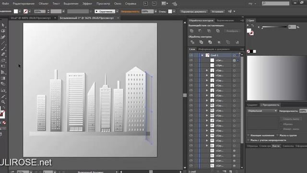Click the Создать маску button
The image size is (307, 173).
point(291,119)
